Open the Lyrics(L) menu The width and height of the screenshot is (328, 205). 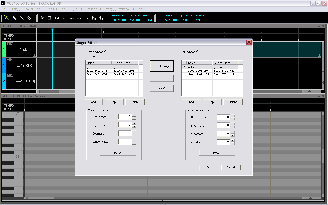coord(76,9)
